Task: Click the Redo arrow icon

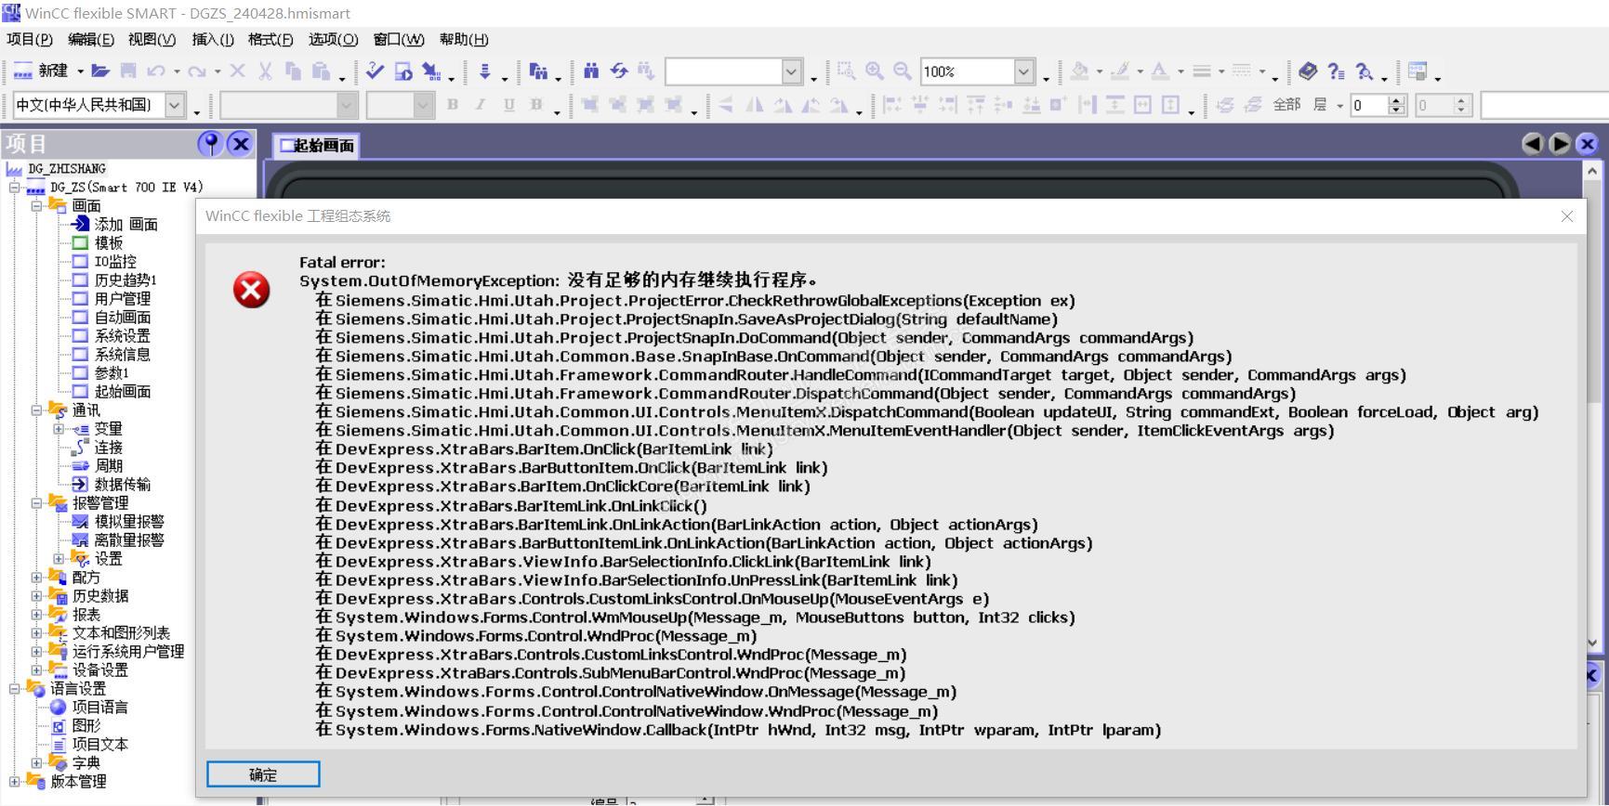Action: tap(196, 71)
